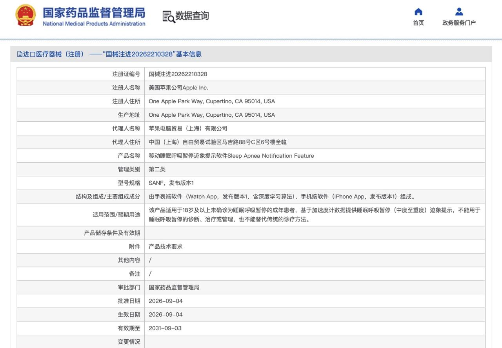Open the 政务服务门户 person icon
Screen dimensions: 502x348
pos(459,12)
